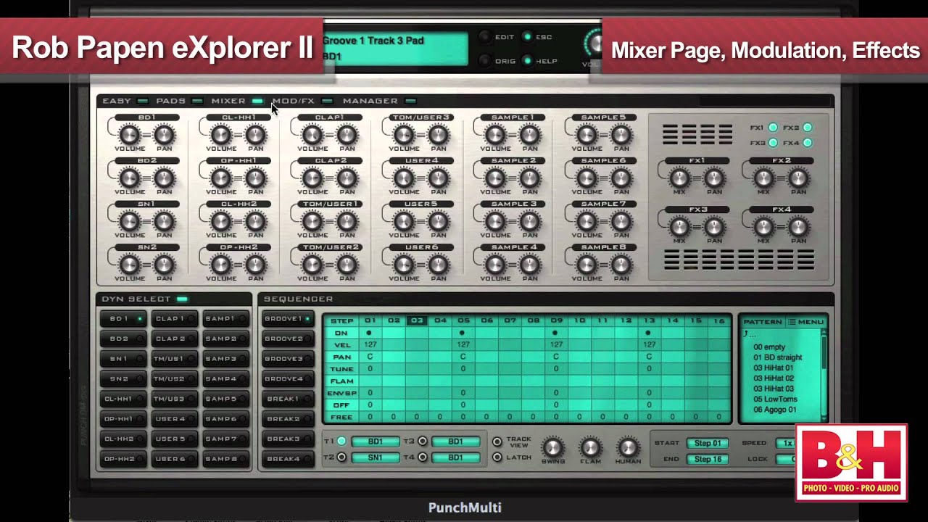Image resolution: width=928 pixels, height=522 pixels.
Task: Select the SAMP1 pad button
Action: coord(224,318)
